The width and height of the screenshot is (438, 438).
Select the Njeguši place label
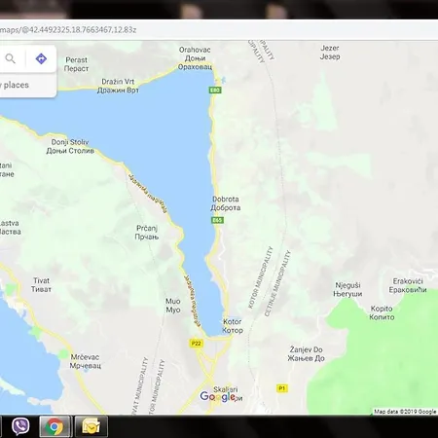347,289
